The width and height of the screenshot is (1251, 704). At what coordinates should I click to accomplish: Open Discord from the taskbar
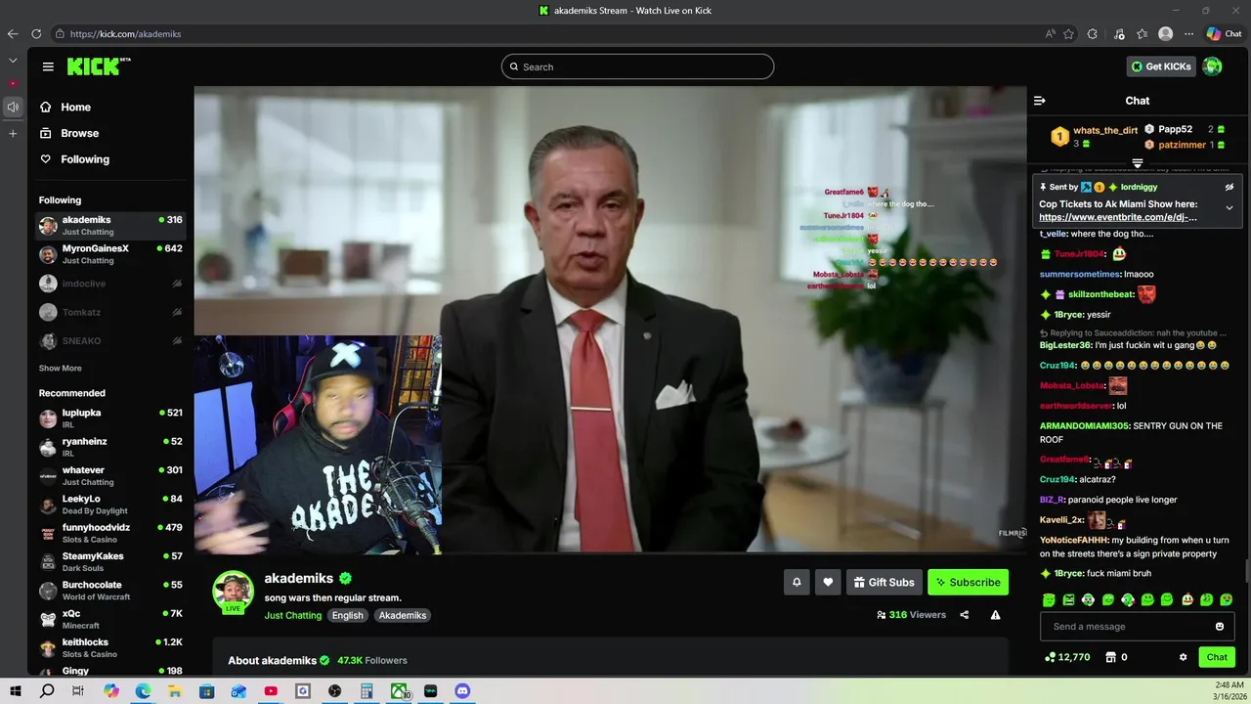[x=462, y=691]
